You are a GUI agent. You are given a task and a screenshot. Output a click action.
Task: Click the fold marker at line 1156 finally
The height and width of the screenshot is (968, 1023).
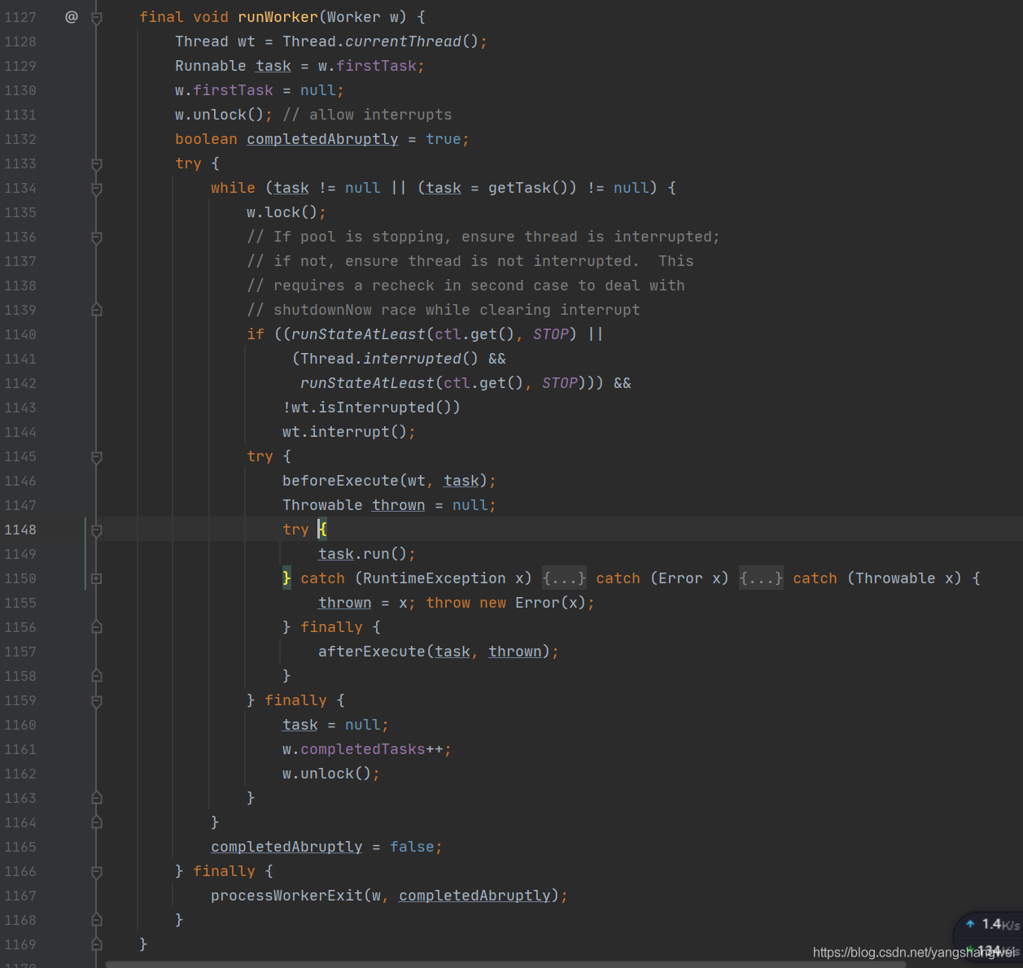[x=96, y=627]
